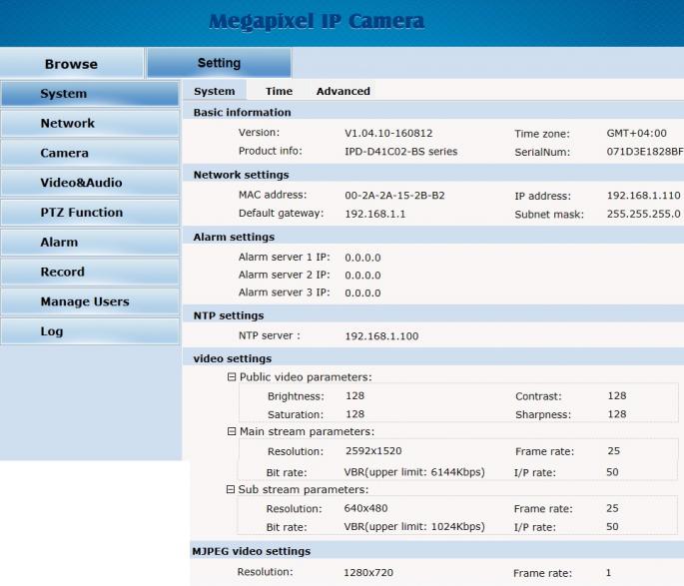Open Manage Users page

(90, 301)
